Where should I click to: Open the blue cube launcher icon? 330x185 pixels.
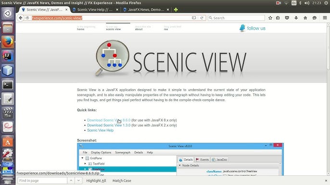(x=8, y=70)
